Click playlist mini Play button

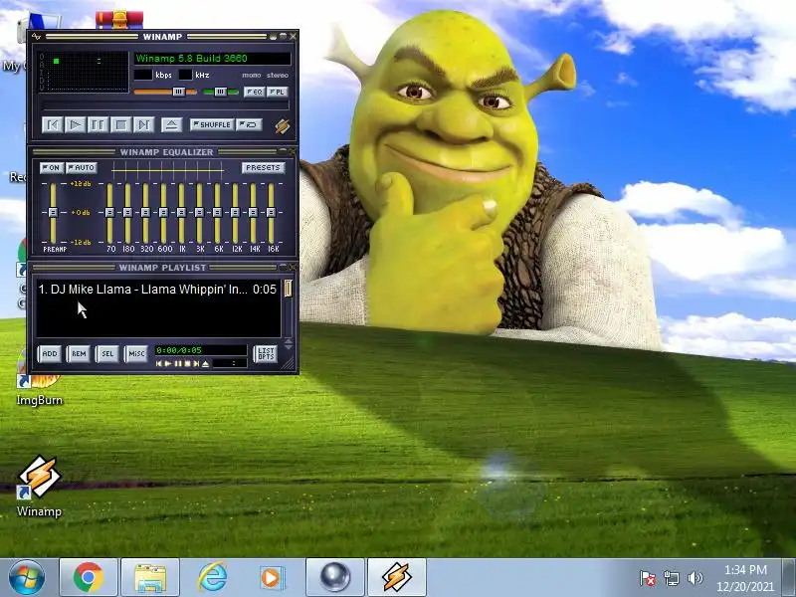click(168, 363)
